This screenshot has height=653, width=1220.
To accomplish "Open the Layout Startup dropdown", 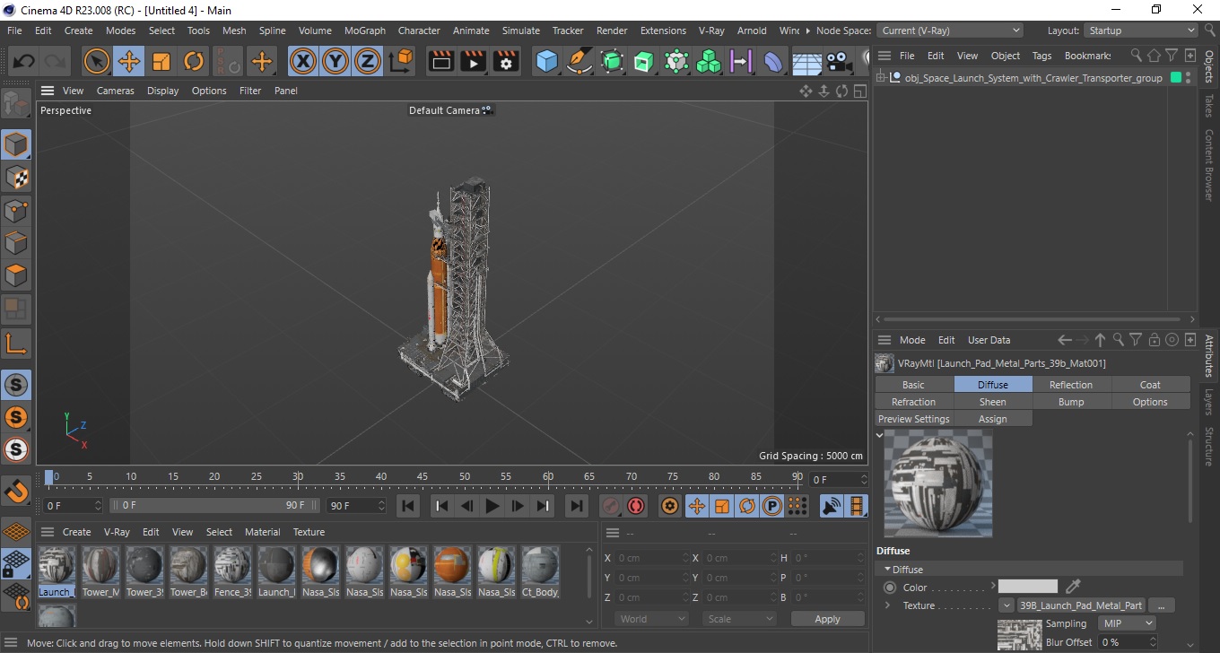I will point(1141,30).
